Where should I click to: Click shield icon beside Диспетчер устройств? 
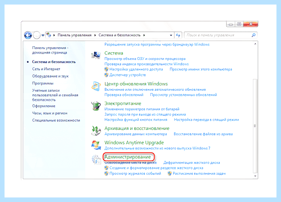click(x=107, y=75)
